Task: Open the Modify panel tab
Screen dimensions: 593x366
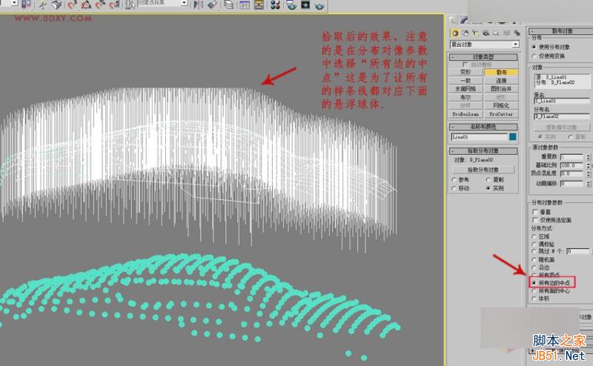Action: coord(464,20)
